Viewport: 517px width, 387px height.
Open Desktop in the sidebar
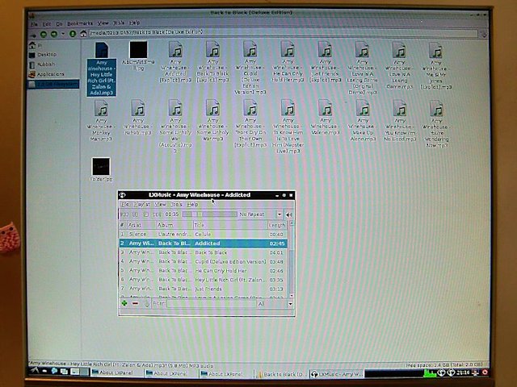pyautogui.click(x=47, y=55)
